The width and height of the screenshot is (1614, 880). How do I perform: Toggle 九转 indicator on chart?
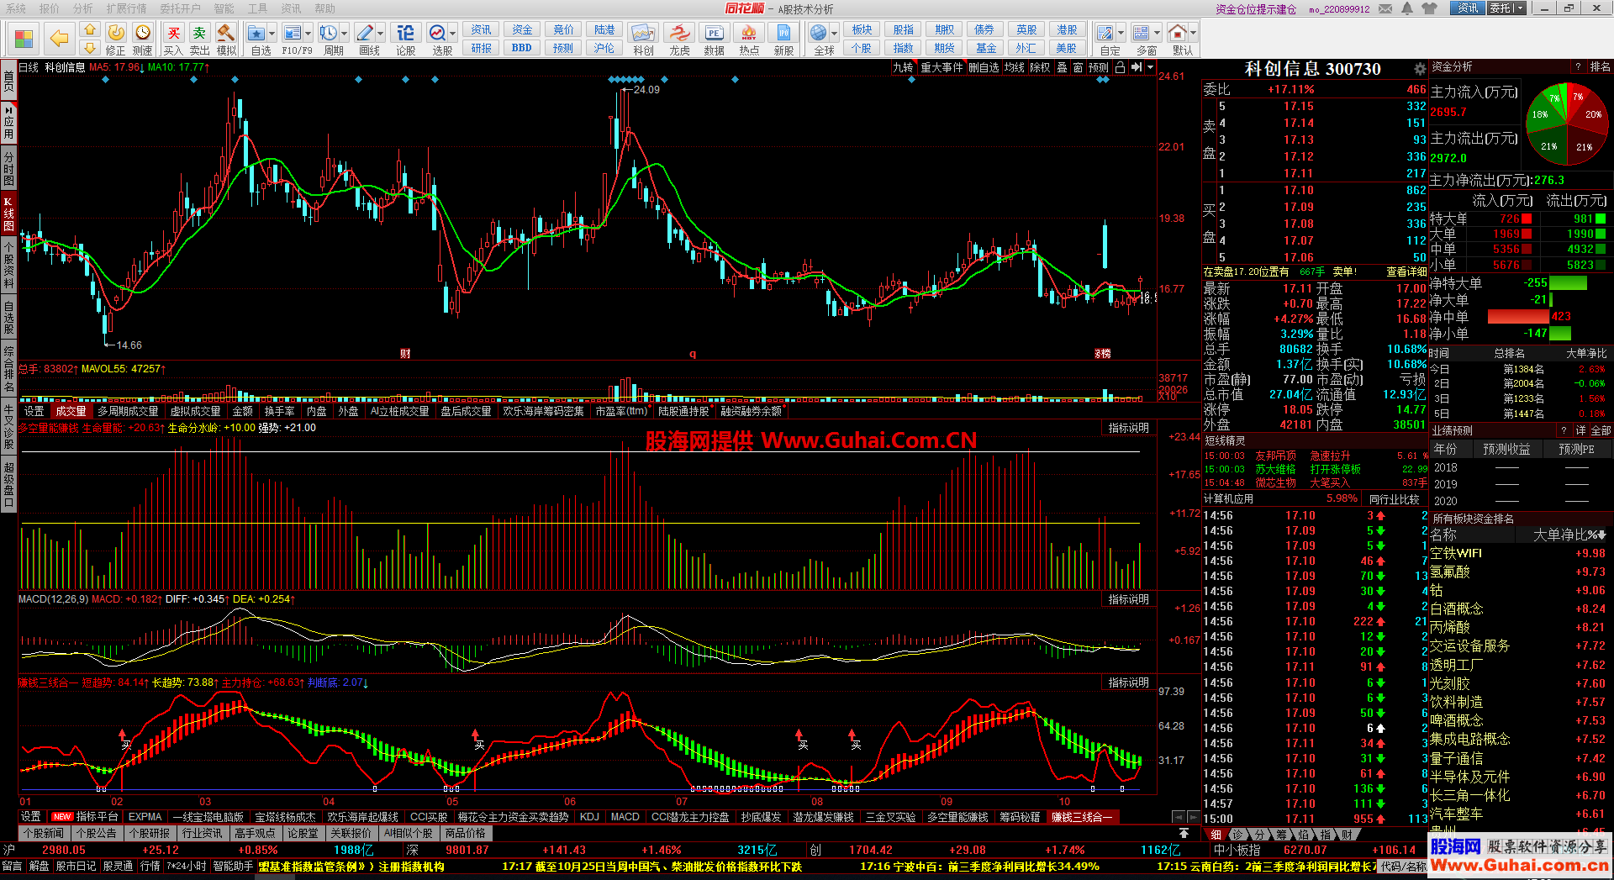pyautogui.click(x=903, y=67)
